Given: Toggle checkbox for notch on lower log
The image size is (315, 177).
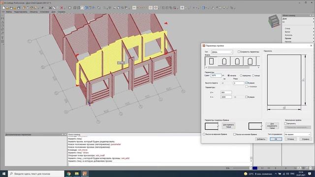Looking at the screenshot, I should (234, 134).
